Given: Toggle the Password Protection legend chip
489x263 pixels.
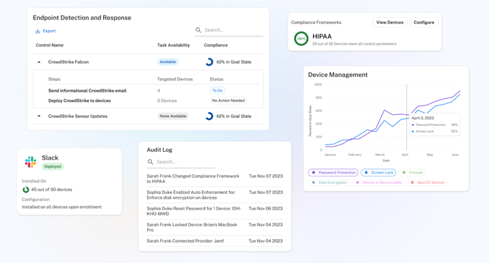Looking at the screenshot, I should tap(333, 172).
